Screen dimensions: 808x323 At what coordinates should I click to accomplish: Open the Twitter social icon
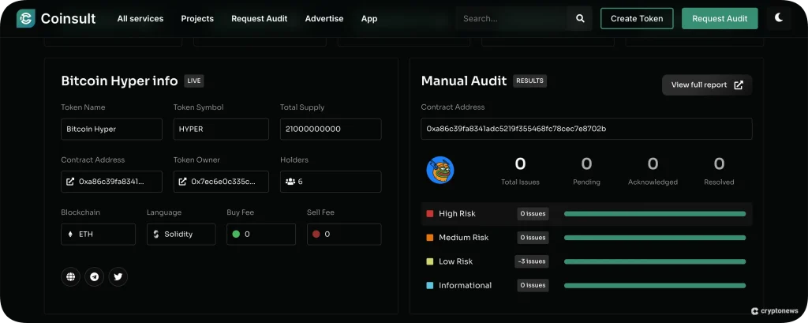(x=118, y=276)
